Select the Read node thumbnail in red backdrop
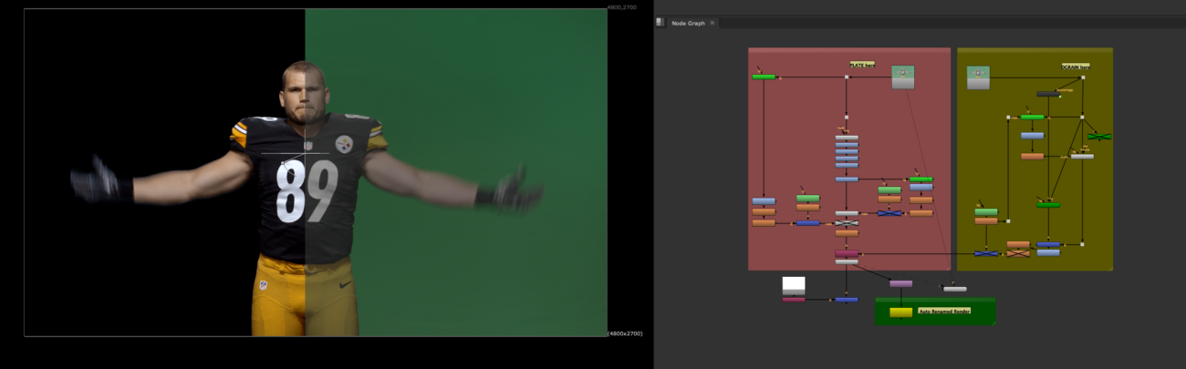Viewport: 1186px width, 369px height. click(902, 77)
